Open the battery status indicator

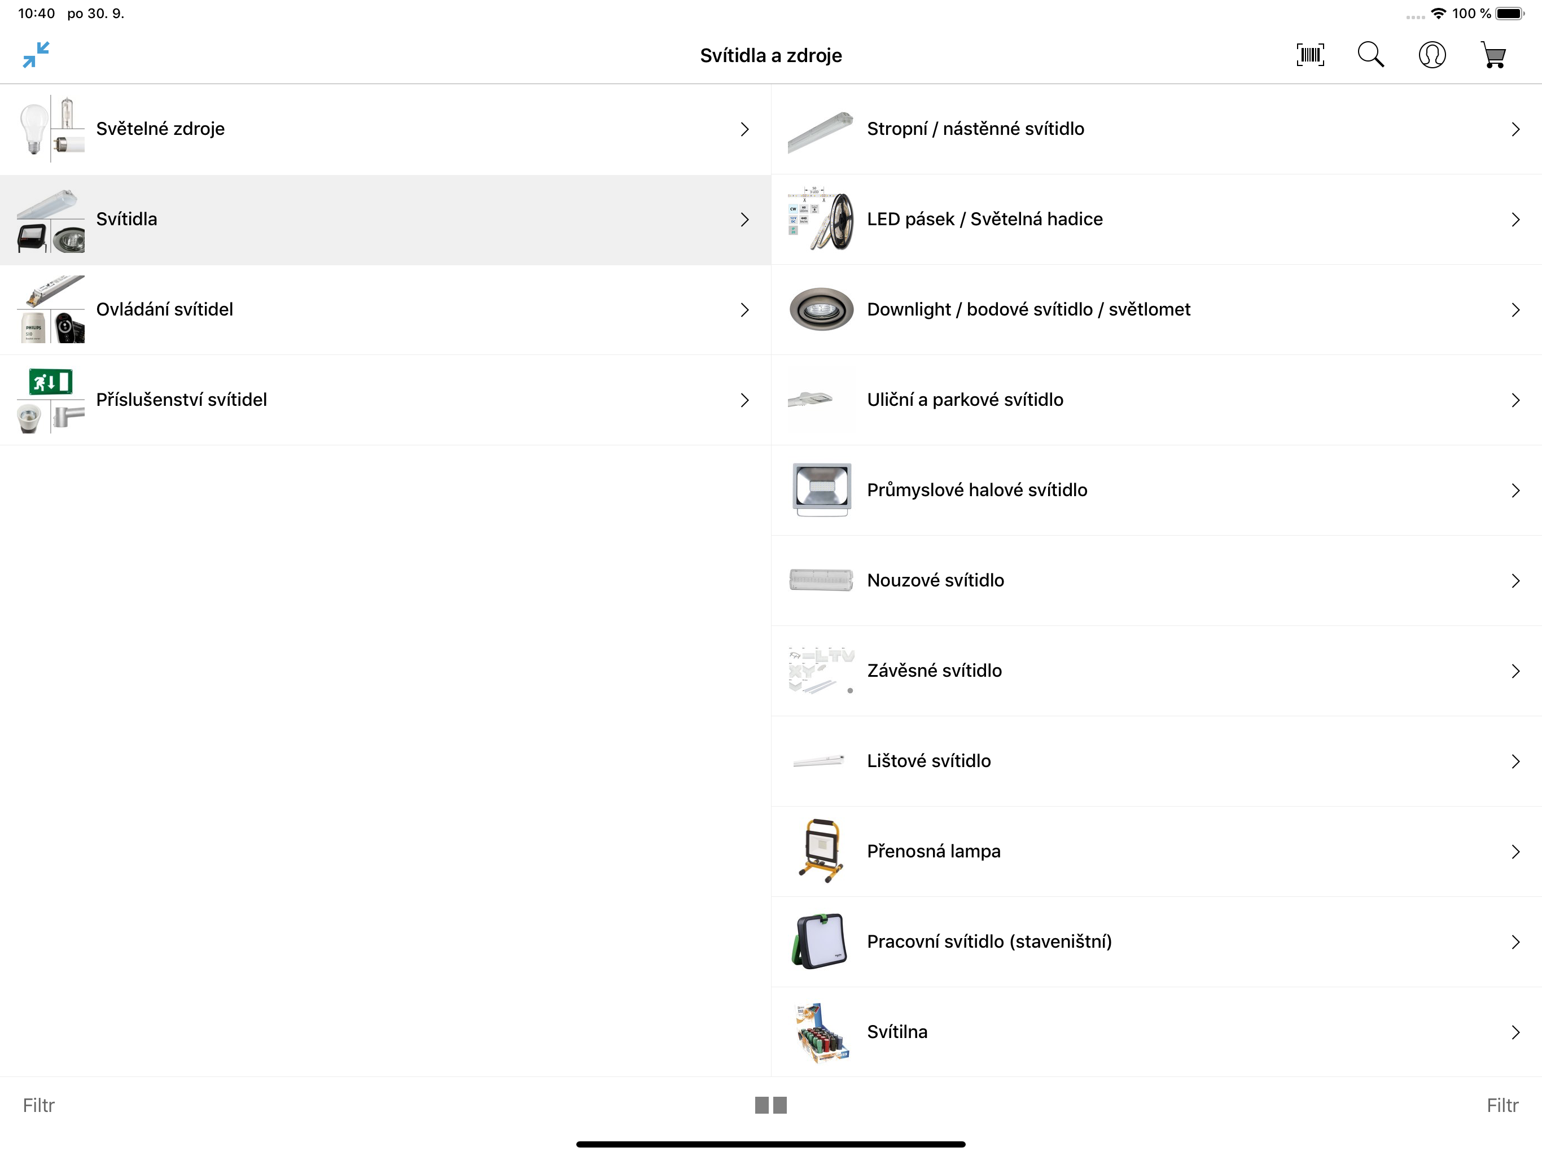(x=1510, y=13)
